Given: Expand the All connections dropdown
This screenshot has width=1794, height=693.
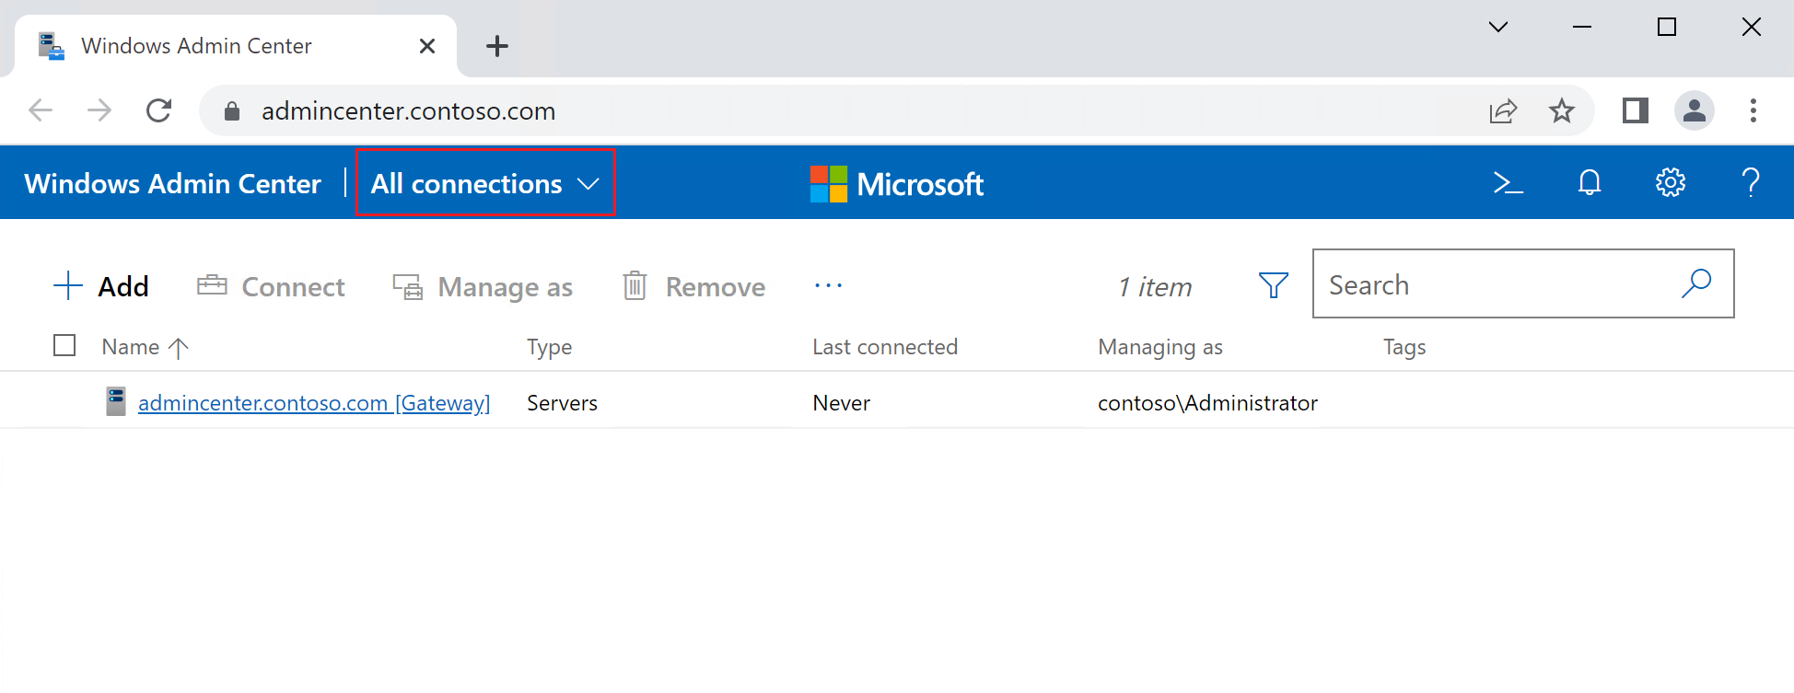Looking at the screenshot, I should [485, 183].
